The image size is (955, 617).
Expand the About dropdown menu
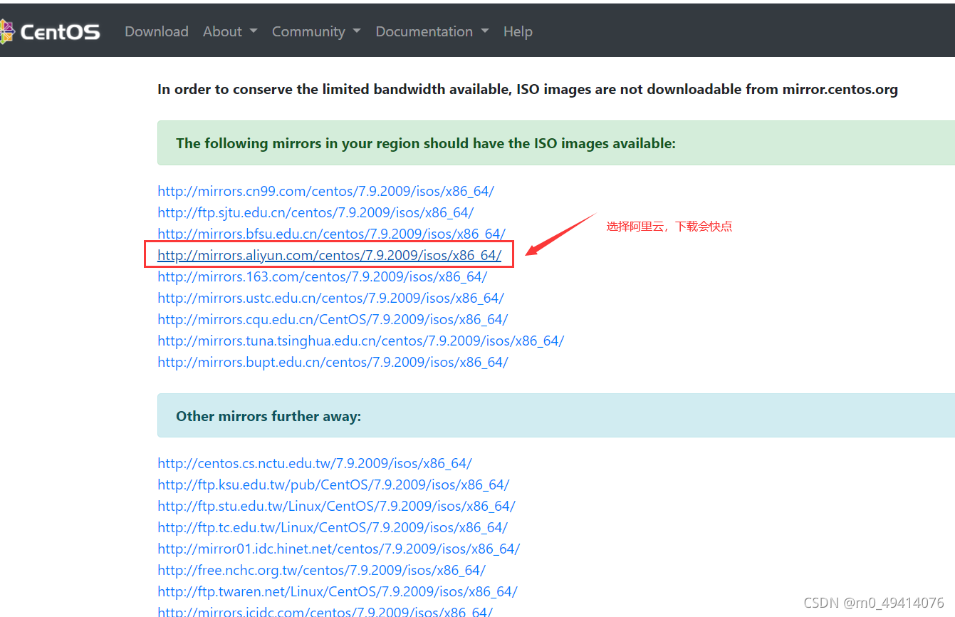(230, 31)
